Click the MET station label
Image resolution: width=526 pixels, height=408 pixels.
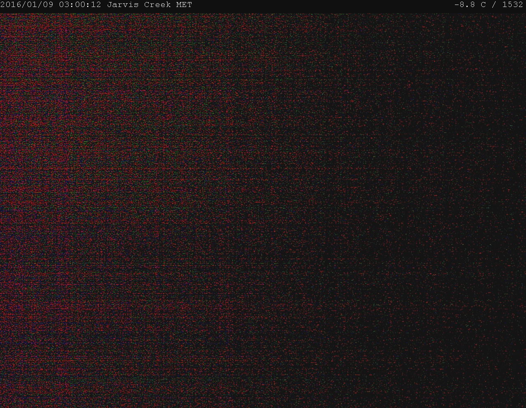[x=184, y=5]
